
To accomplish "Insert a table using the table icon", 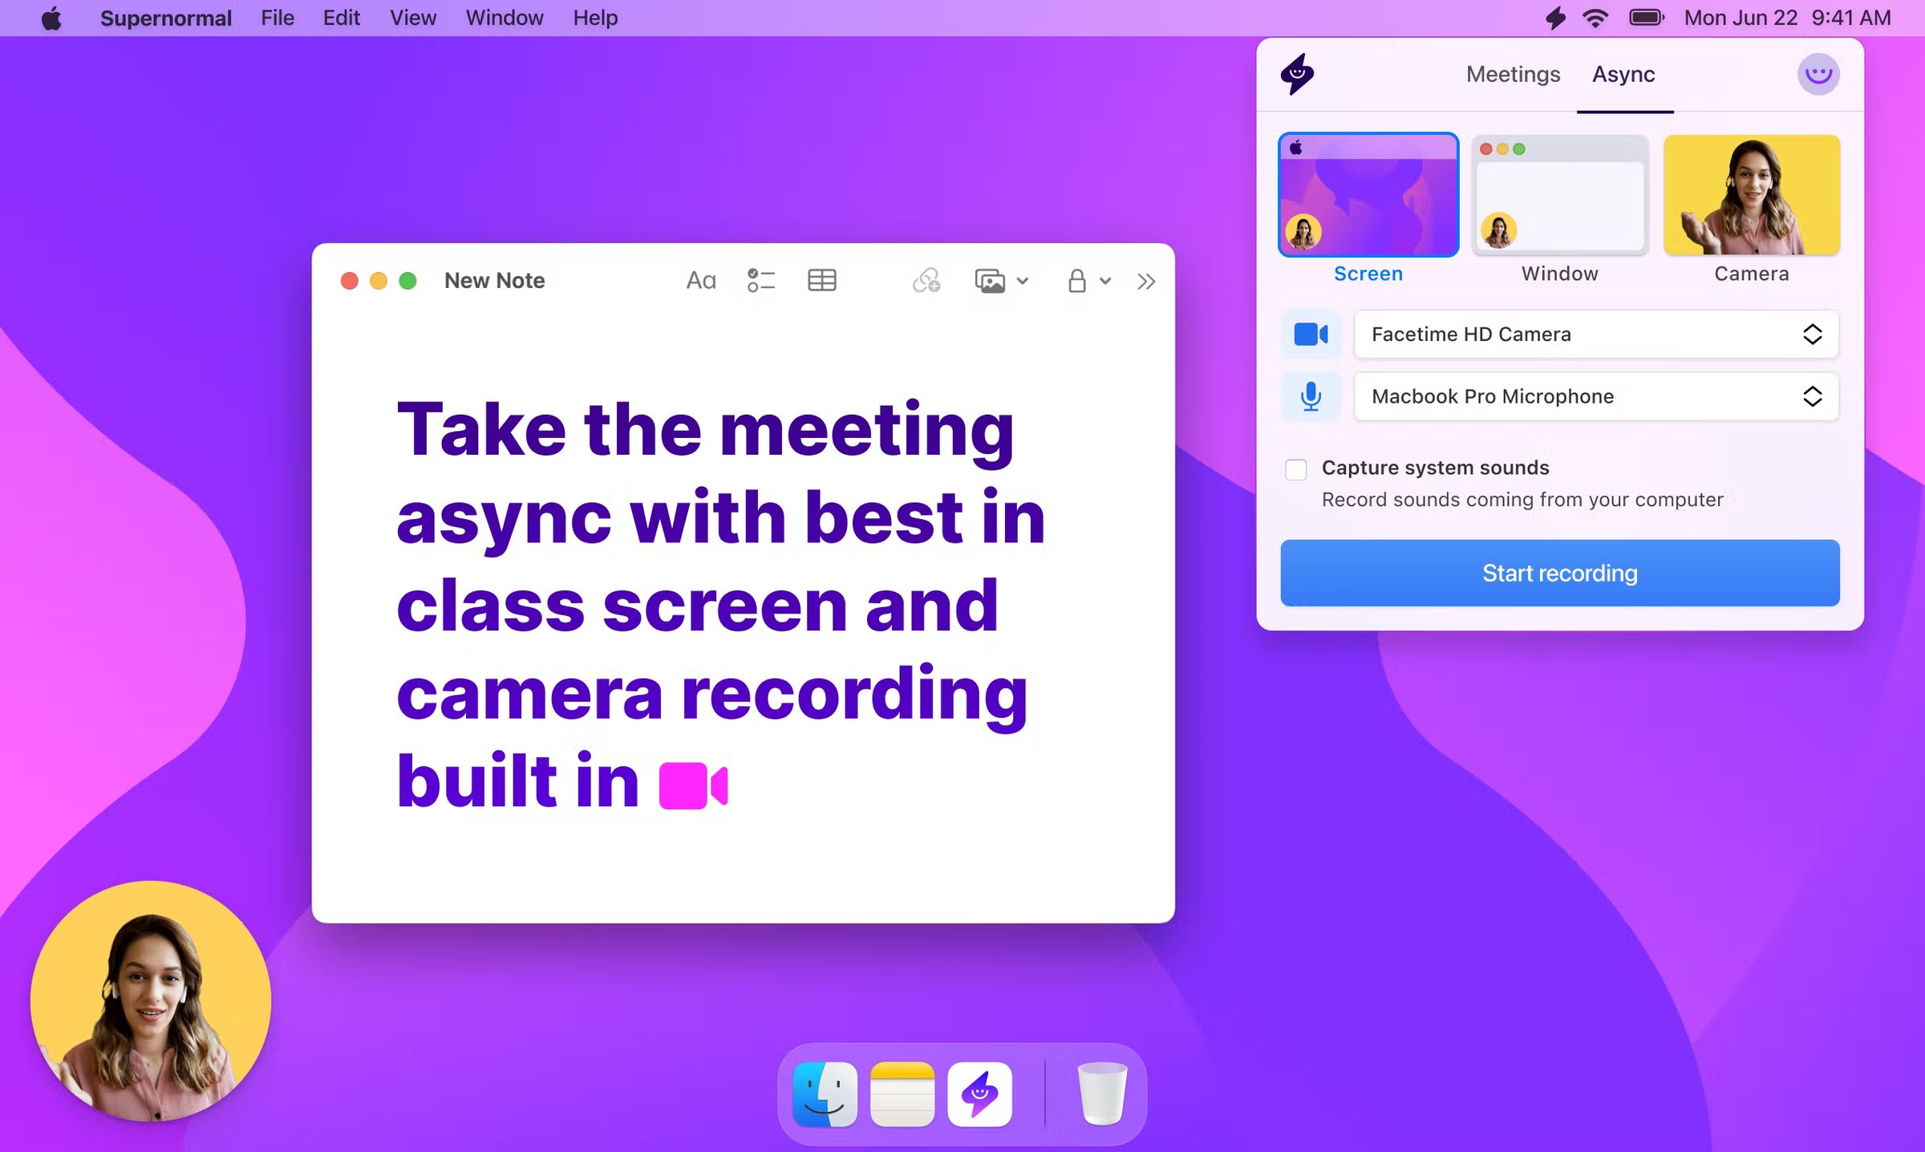I will click(x=822, y=281).
